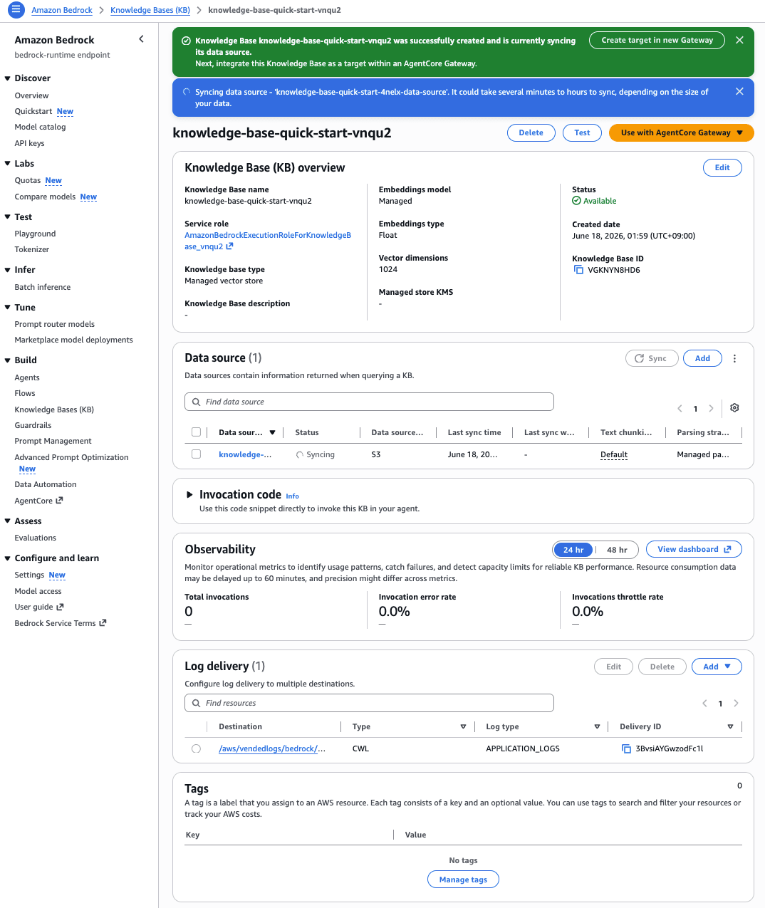Dismiss the green success banner
This screenshot has width=765, height=908.
739,40
